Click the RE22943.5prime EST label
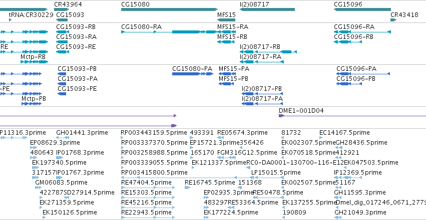Viewport: 426px width, 220px height. click(x=147, y=213)
